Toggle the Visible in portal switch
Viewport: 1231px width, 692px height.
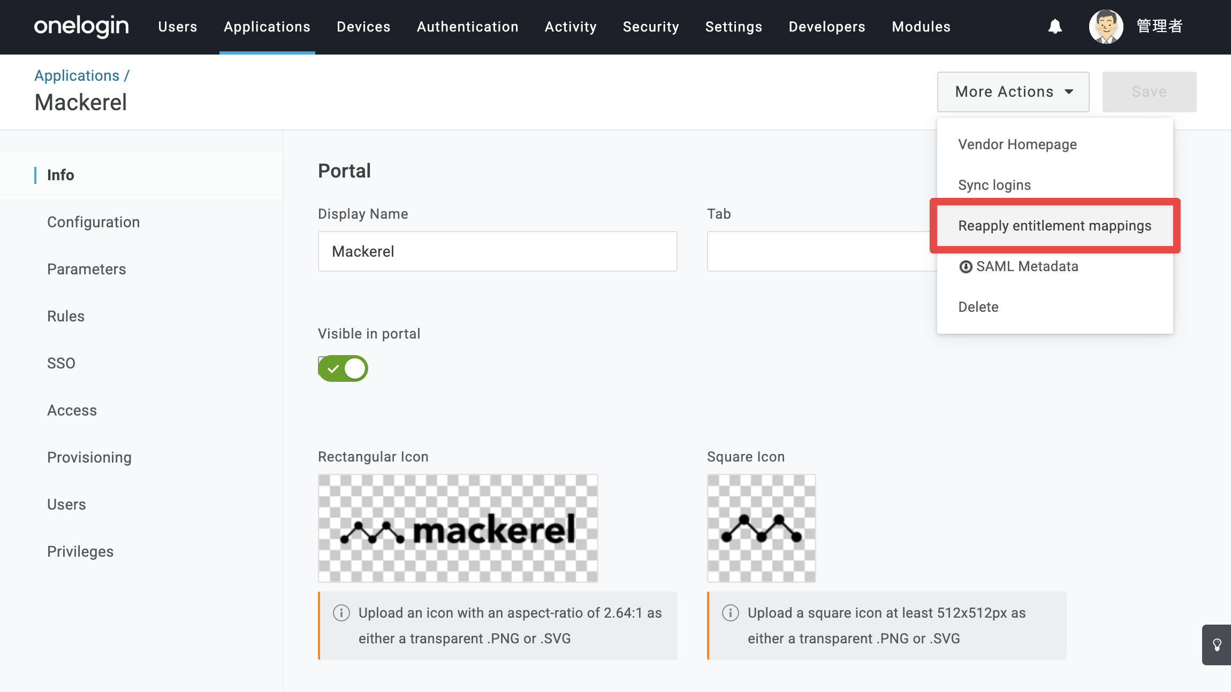pos(343,368)
